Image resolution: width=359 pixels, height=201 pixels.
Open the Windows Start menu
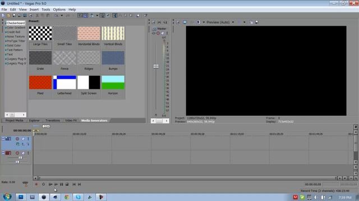[7, 197]
